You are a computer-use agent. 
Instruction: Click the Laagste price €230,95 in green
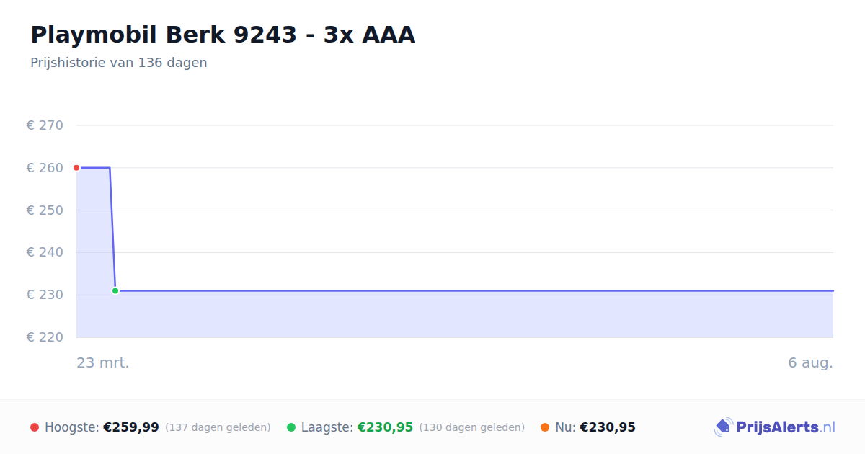385,427
